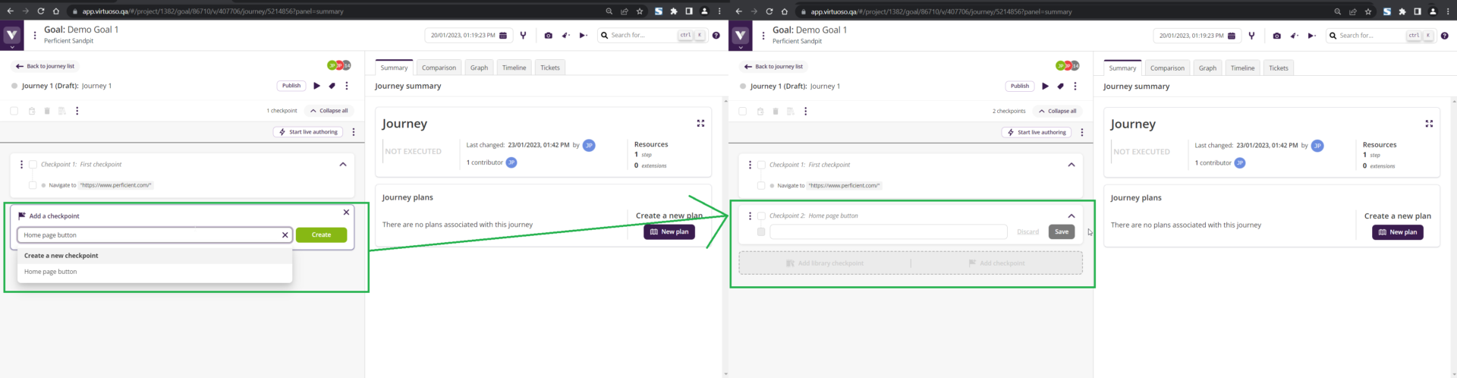Click flag icon in Add a checkpoint header
The width and height of the screenshot is (1457, 378).
click(x=22, y=216)
